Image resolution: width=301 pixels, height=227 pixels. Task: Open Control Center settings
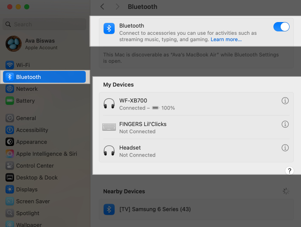[x=44, y=166]
